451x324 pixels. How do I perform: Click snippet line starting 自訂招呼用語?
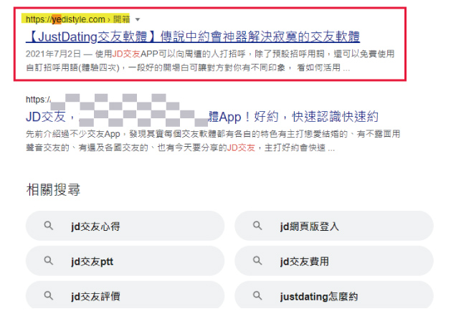pyautogui.click(x=188, y=68)
